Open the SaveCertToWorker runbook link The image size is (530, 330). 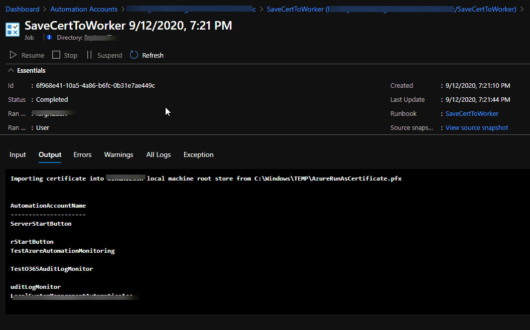tap(472, 113)
